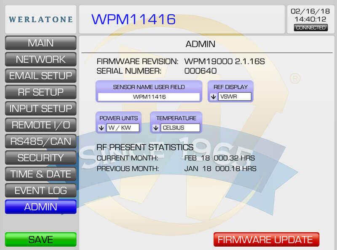Expand the TEMPERATURE dropdown arrow
Viewport: 337px width, 250px height.
tap(156, 128)
